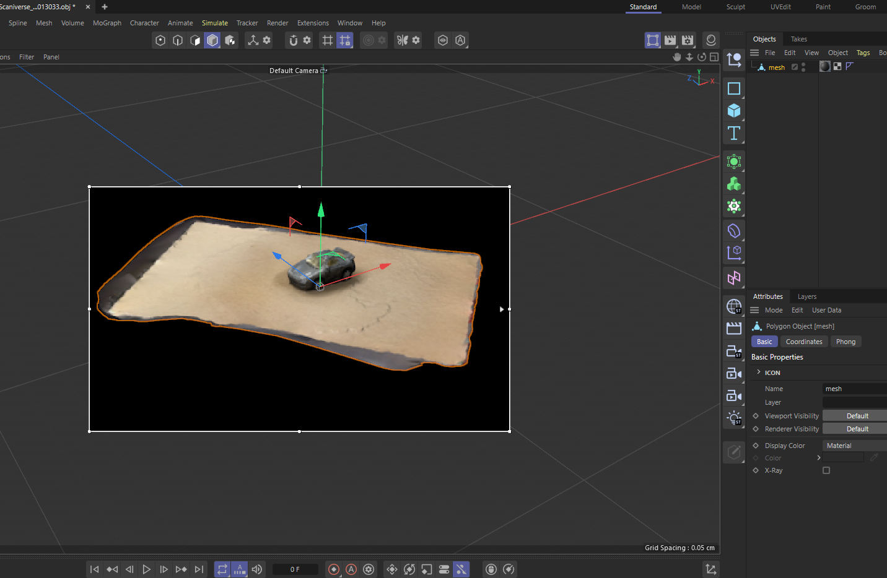Switch to the Standard layout

643,7
